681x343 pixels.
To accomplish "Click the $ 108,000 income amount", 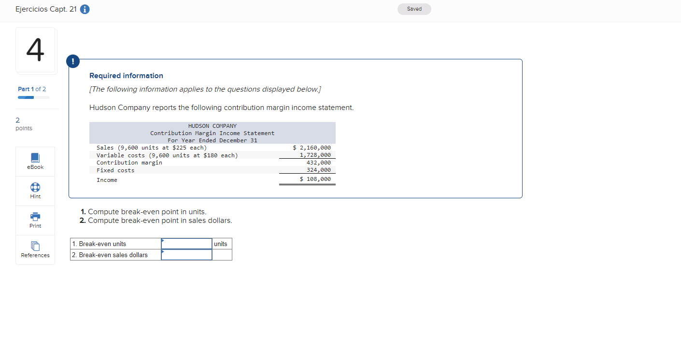I will (x=315, y=179).
